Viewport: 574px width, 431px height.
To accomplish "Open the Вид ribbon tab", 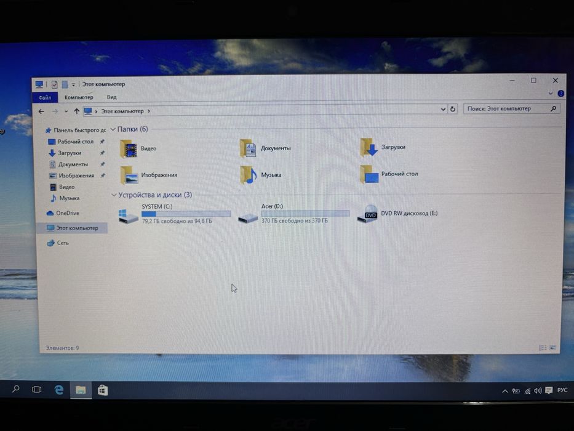I will pos(111,97).
